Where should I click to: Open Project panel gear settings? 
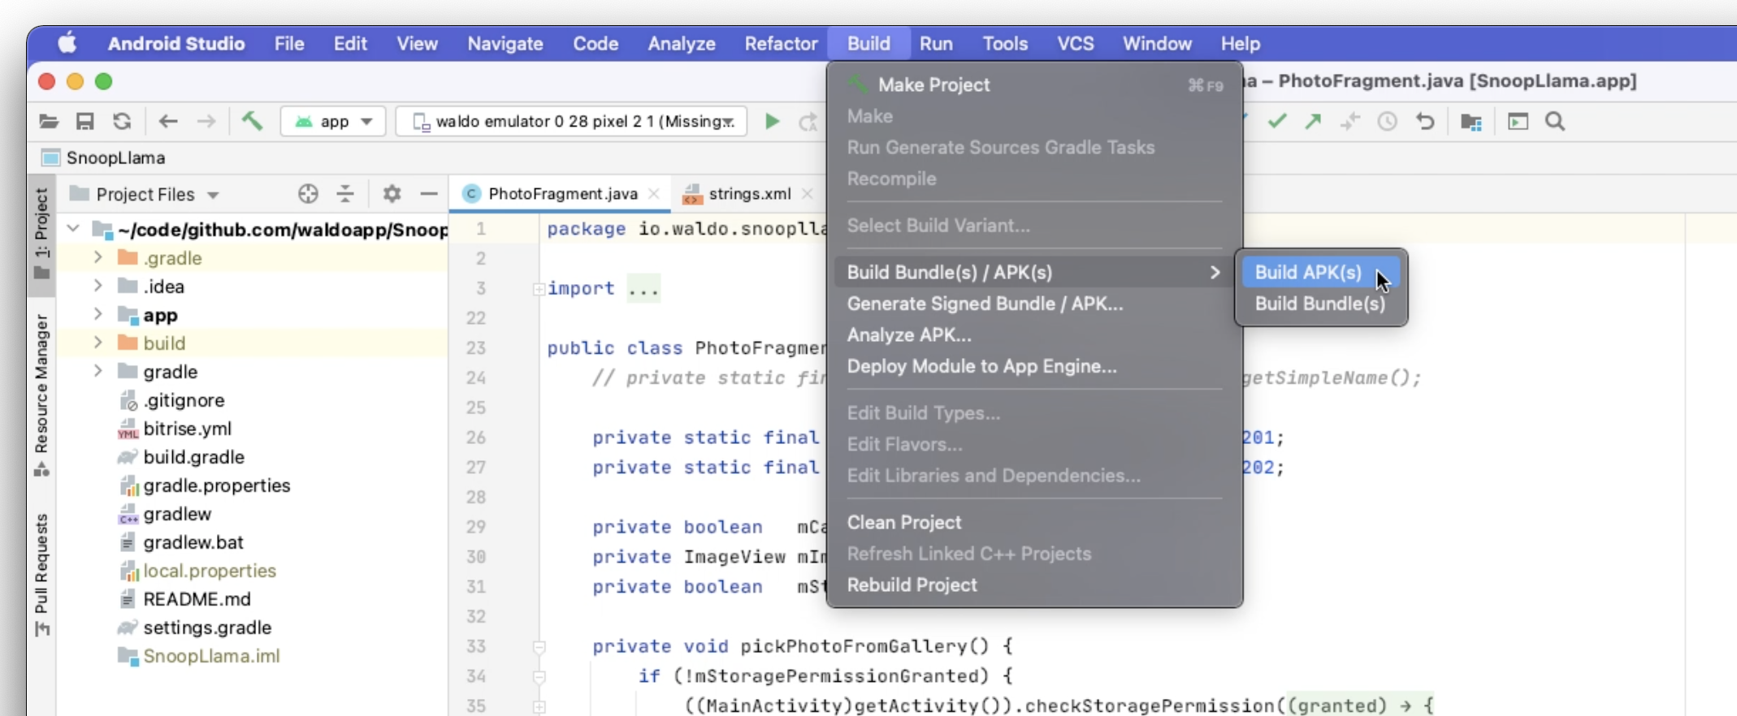coord(392,193)
